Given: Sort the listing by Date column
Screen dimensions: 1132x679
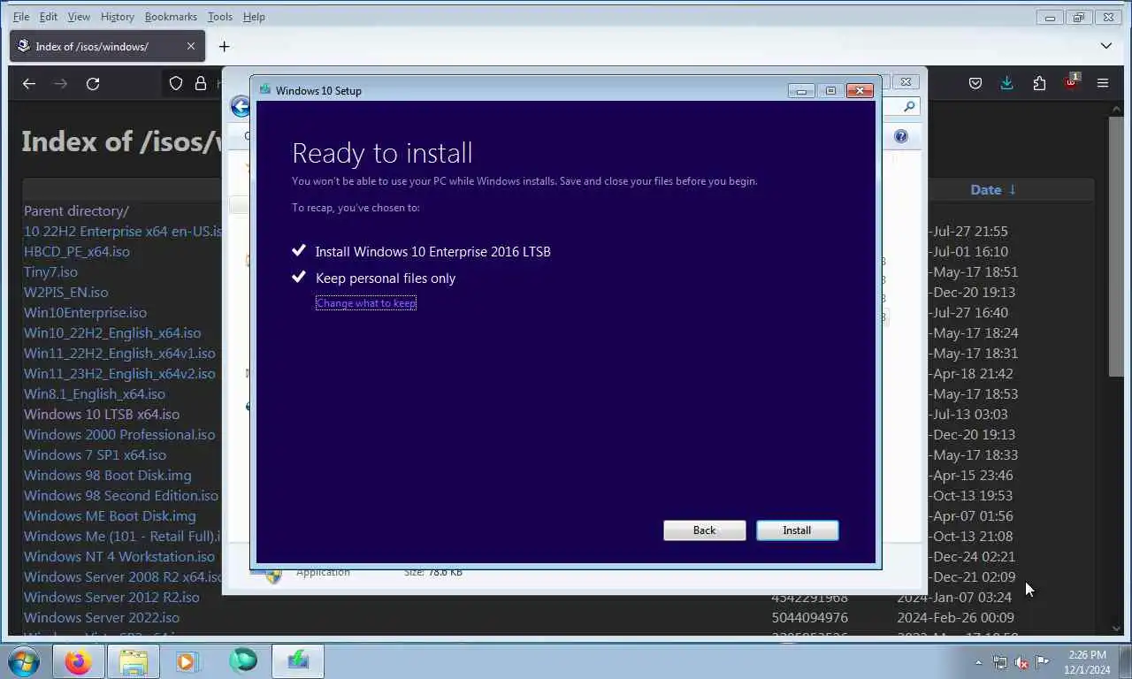Looking at the screenshot, I should pos(993,189).
